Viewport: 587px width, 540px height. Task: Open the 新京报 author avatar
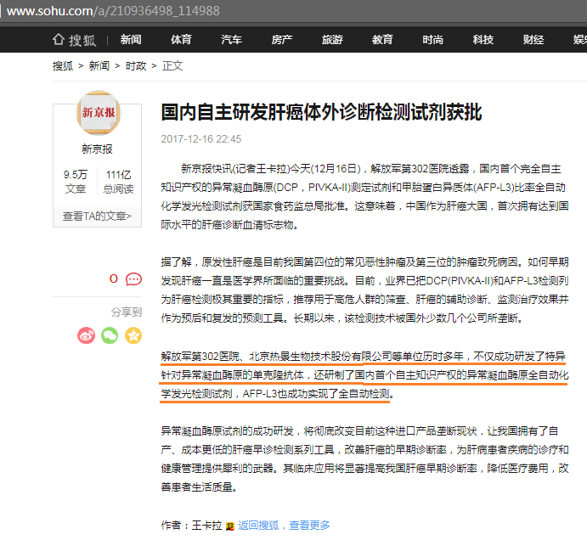98,113
